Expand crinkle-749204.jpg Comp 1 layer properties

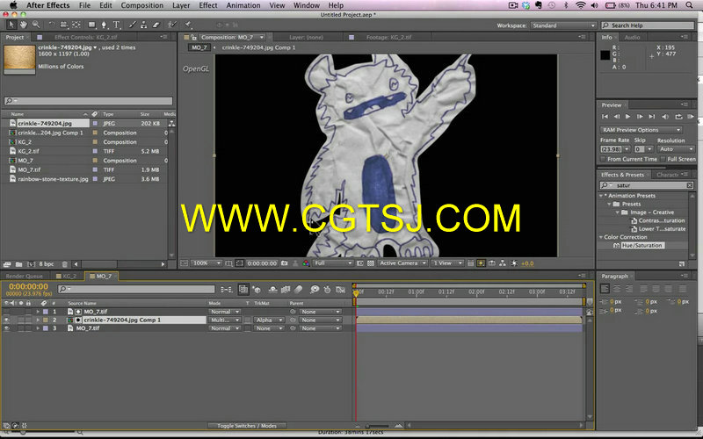38,320
